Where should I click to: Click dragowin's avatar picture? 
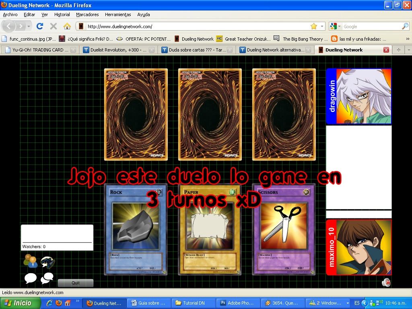[364, 96]
